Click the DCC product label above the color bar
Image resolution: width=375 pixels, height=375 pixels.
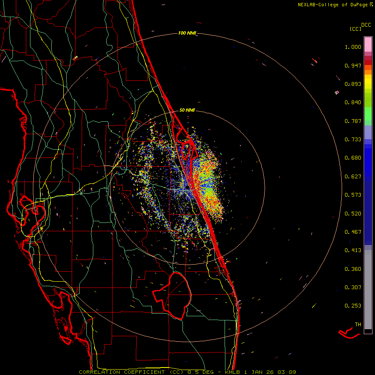pos(366,25)
